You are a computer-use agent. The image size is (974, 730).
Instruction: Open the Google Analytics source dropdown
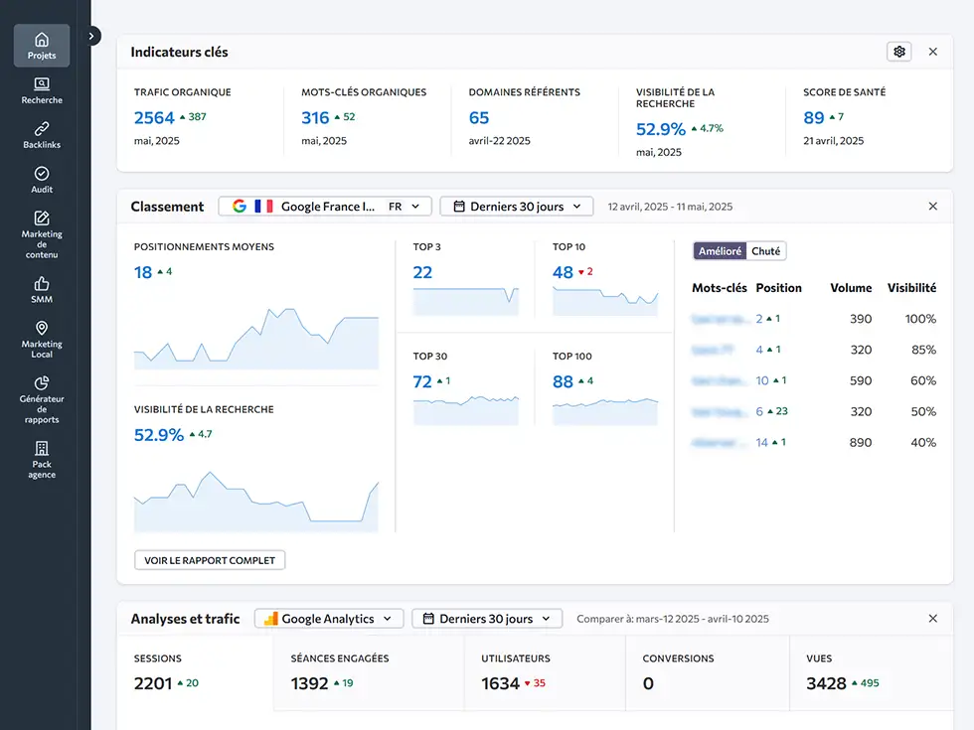tap(329, 619)
